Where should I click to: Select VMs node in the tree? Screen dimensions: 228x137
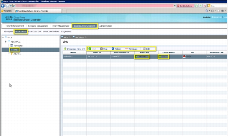pos(15,50)
